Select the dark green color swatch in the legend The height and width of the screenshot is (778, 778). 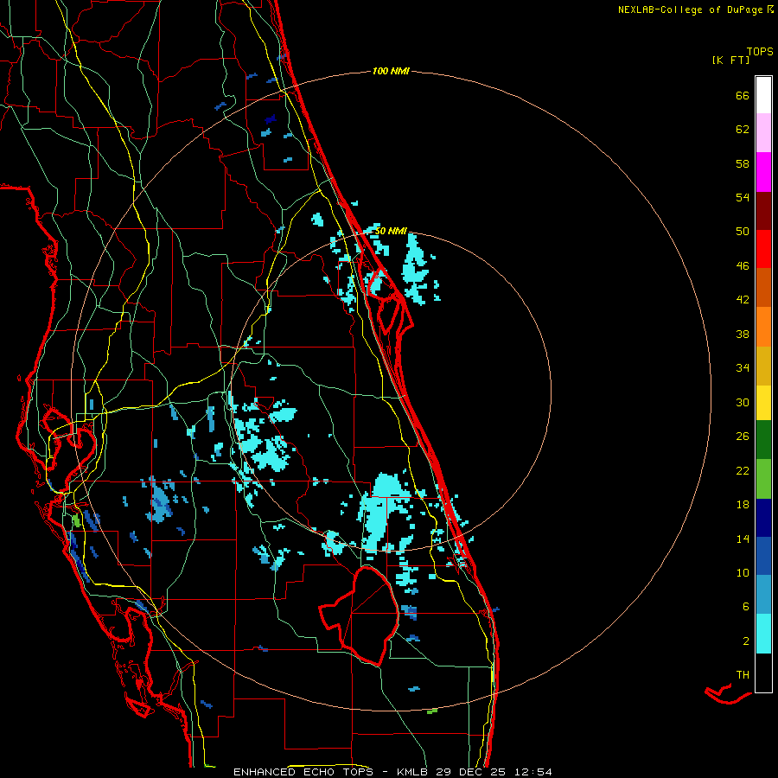pos(763,440)
